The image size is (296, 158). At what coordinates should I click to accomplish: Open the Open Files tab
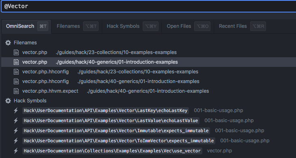[x=188, y=26]
